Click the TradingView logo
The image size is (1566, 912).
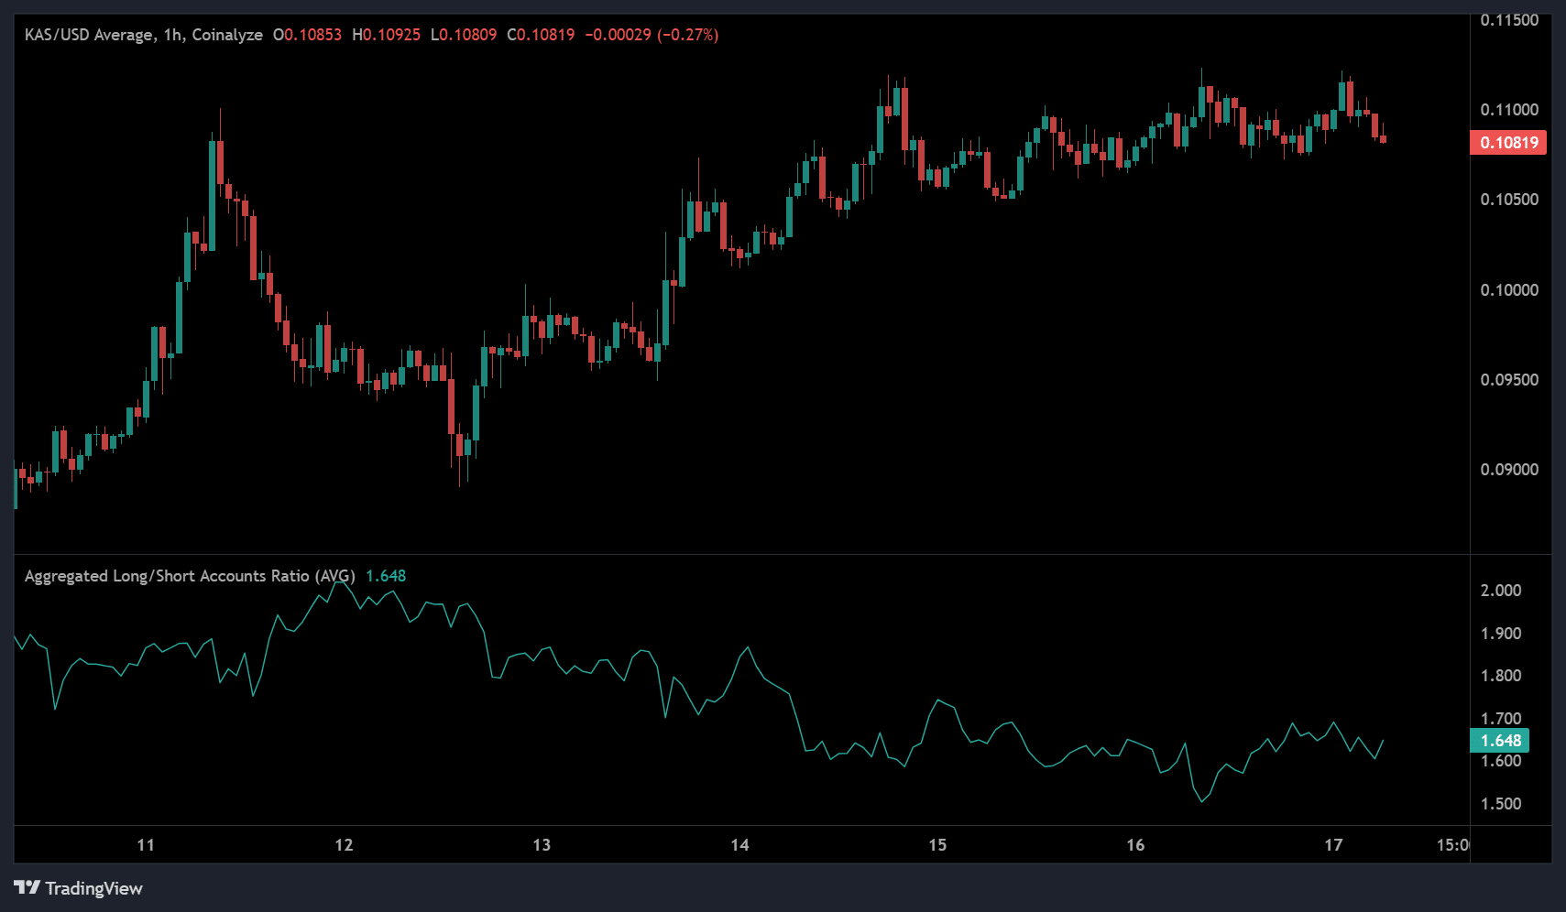(x=79, y=888)
